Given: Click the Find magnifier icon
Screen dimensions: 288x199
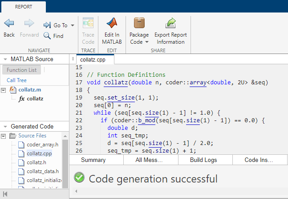Looking at the screenshot, I should (47, 36).
